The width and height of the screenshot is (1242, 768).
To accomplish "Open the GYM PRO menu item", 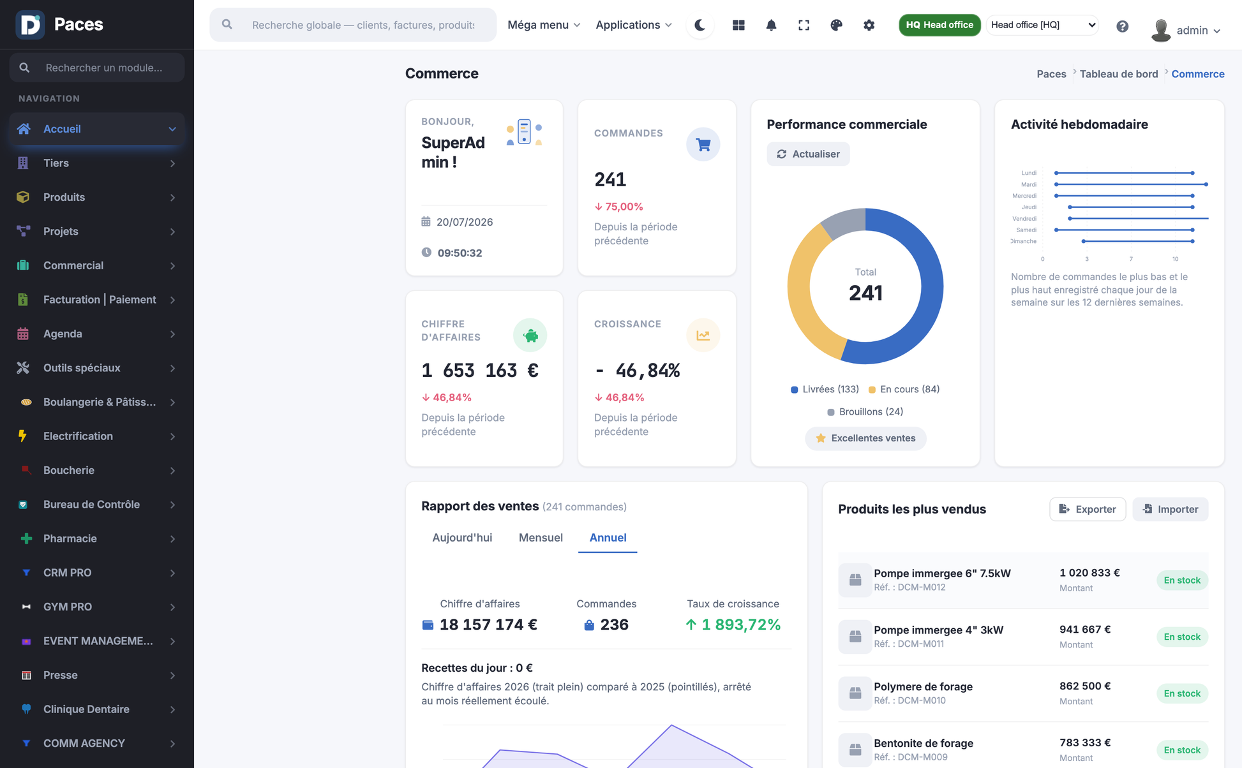I will click(97, 607).
